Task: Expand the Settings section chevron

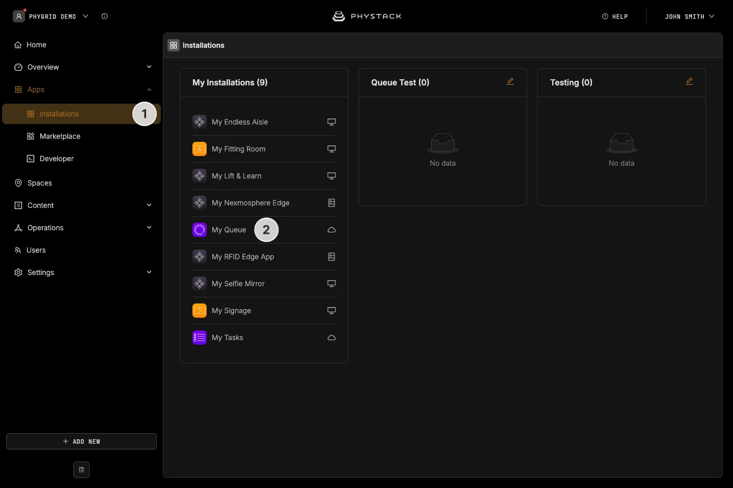Action: click(x=149, y=272)
